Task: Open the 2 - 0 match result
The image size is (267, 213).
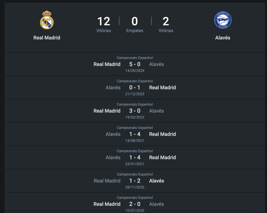Action: [135, 204]
